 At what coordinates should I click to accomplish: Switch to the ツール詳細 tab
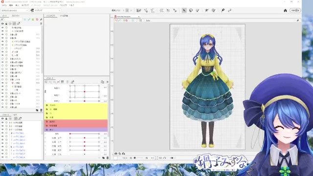(x=64, y=16)
